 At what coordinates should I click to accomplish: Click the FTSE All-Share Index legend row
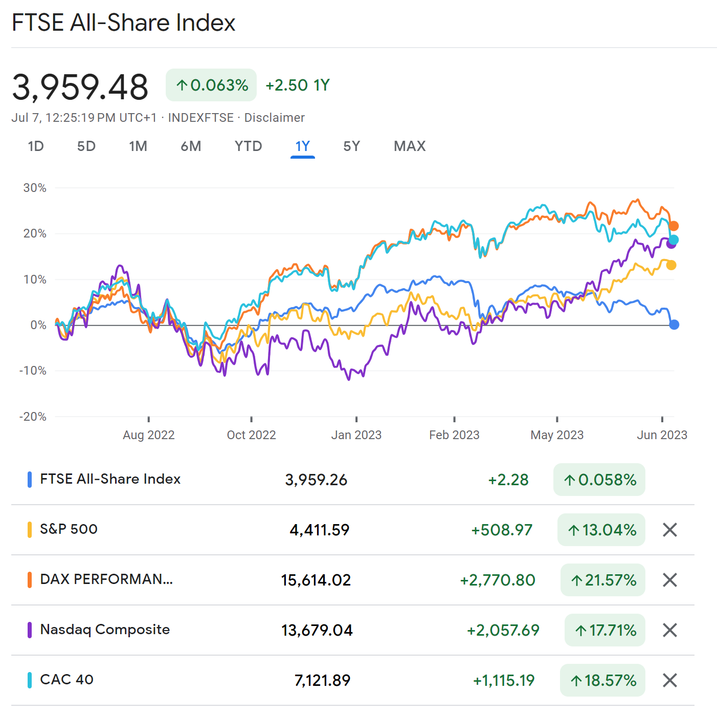[353, 480]
